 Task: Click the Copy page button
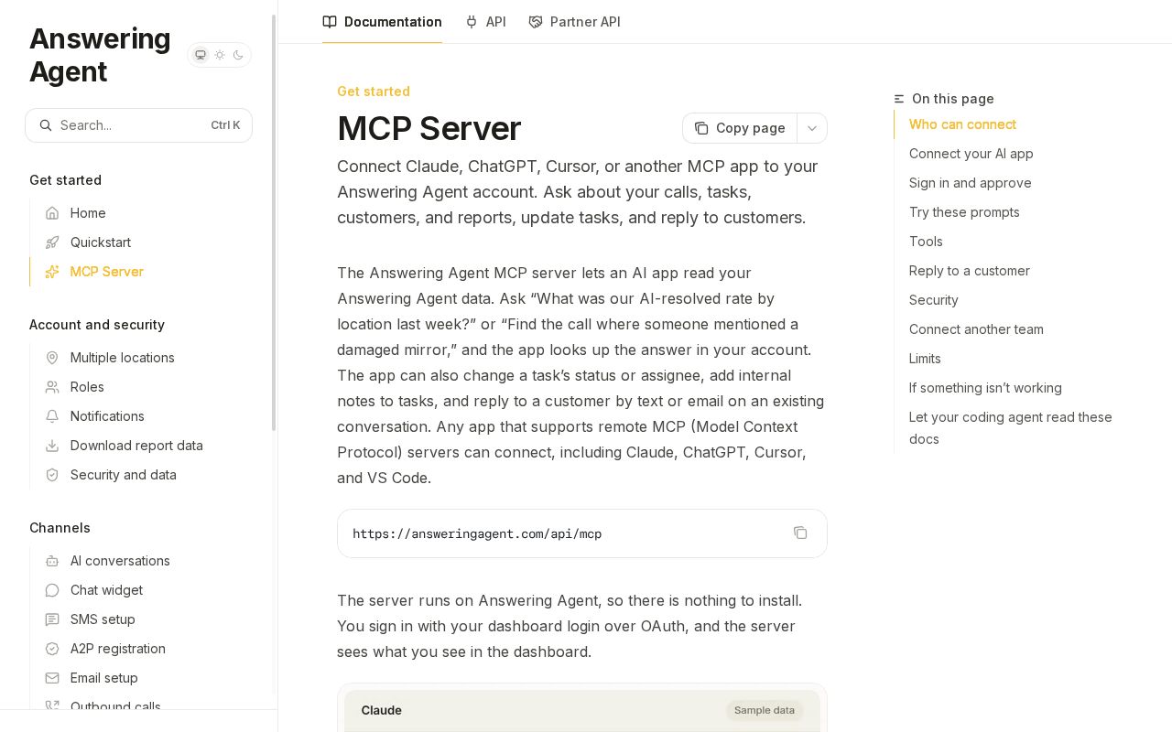pyautogui.click(x=740, y=128)
